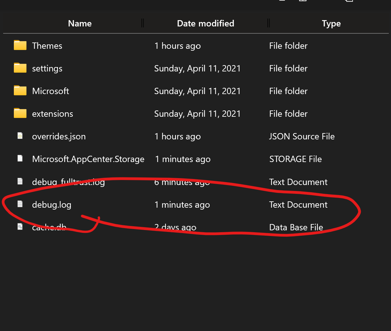391x331 pixels.
Task: Click 'File folder' type in the Microsoft row
Action: tap(288, 91)
